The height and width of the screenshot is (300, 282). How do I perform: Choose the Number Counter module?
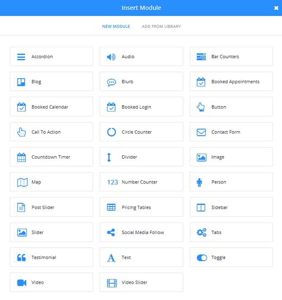tap(141, 182)
